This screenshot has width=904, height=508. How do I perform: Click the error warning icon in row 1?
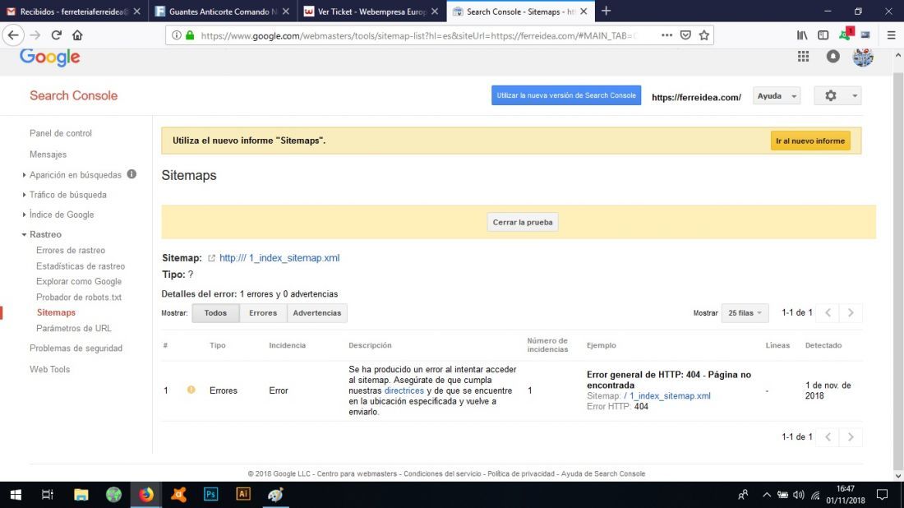pyautogui.click(x=191, y=390)
